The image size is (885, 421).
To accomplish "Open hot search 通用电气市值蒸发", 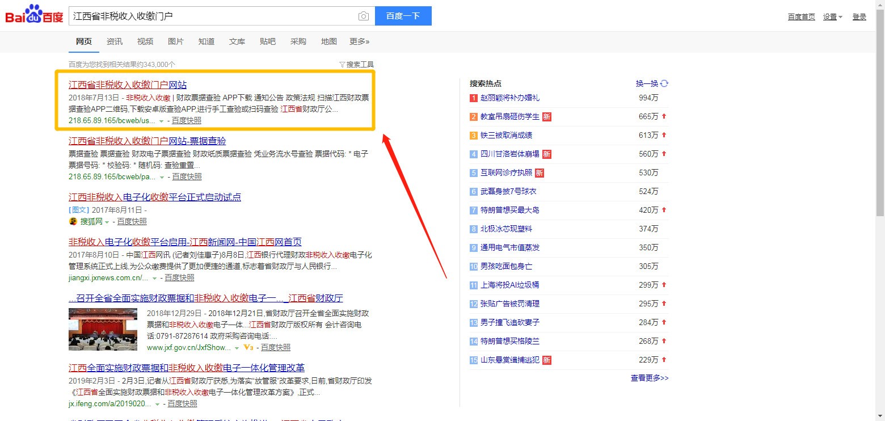I will (510, 248).
